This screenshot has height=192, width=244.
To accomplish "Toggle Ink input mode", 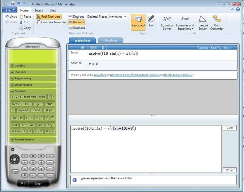I will (x=151, y=21).
